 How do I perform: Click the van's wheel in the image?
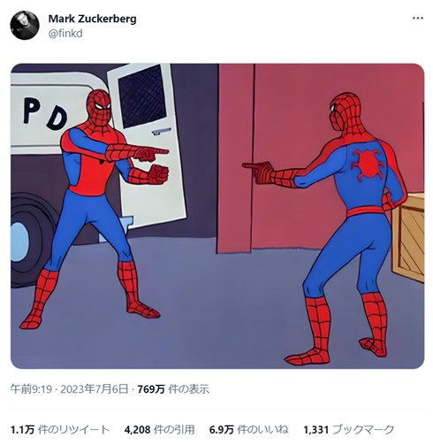coord(29,241)
